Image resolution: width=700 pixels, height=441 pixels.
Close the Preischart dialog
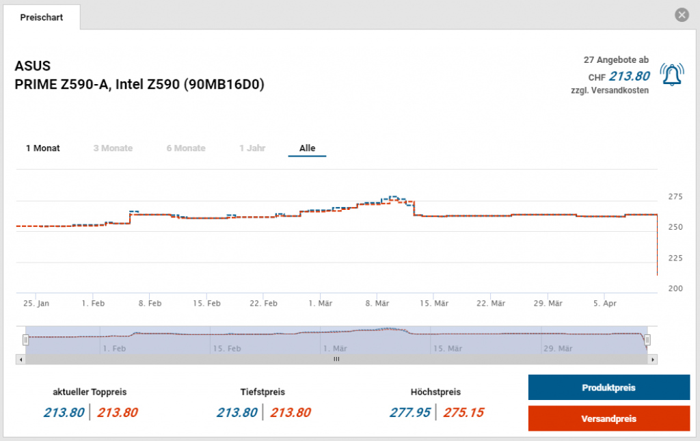[681, 15]
